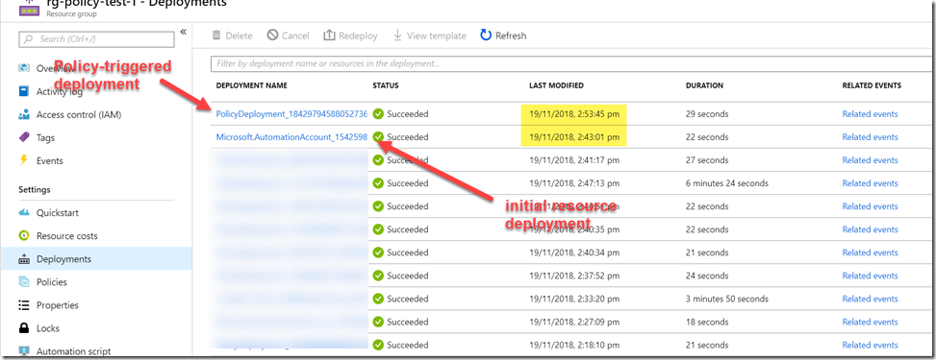Collapse the sidebar with the double chevron
The image size is (936, 360).
pos(184,32)
